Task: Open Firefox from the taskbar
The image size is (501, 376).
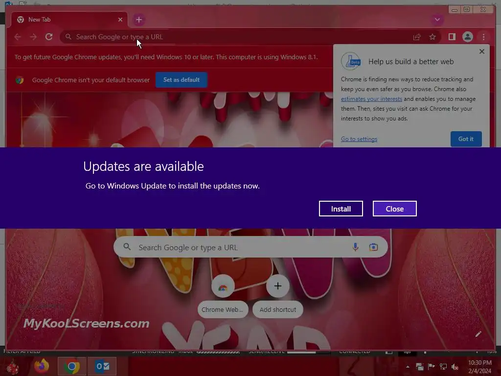Action: click(x=42, y=366)
